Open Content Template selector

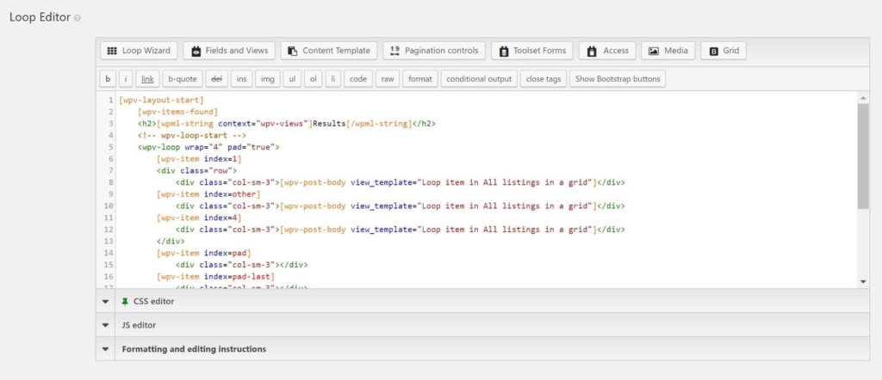point(328,51)
